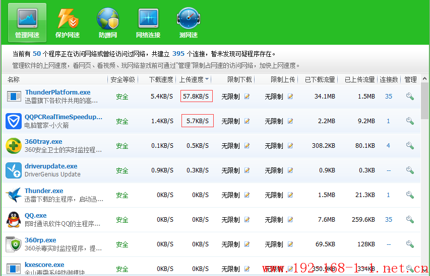Click the 已下载流量 column header
This screenshot has height=276, width=430.
pos(320,79)
